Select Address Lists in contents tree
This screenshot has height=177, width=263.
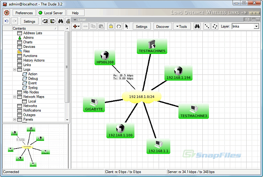point(32,33)
